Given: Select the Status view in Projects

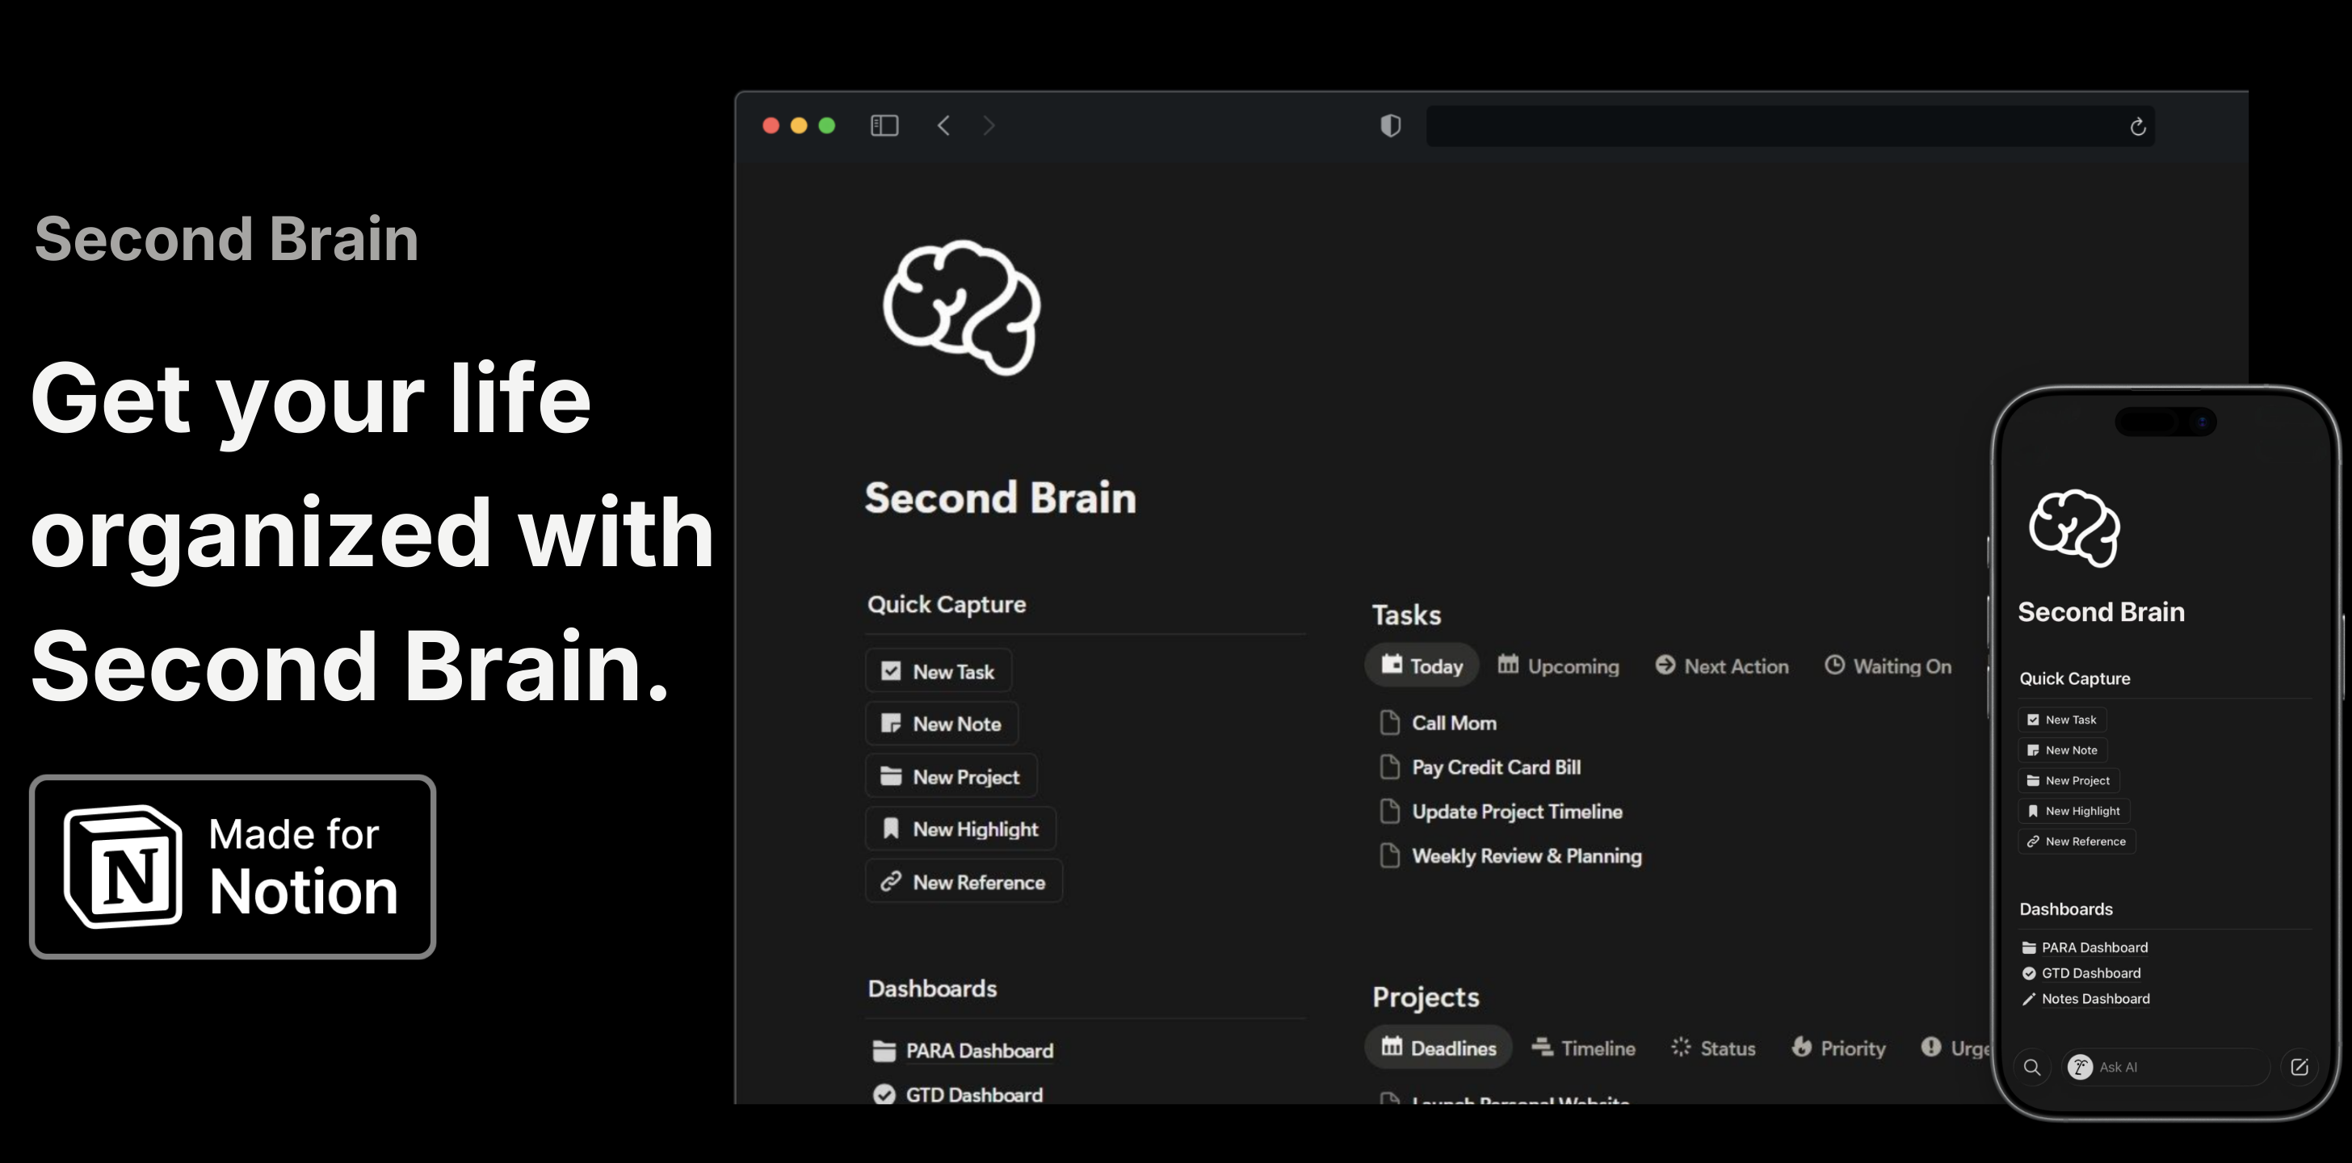Looking at the screenshot, I should [1713, 1048].
